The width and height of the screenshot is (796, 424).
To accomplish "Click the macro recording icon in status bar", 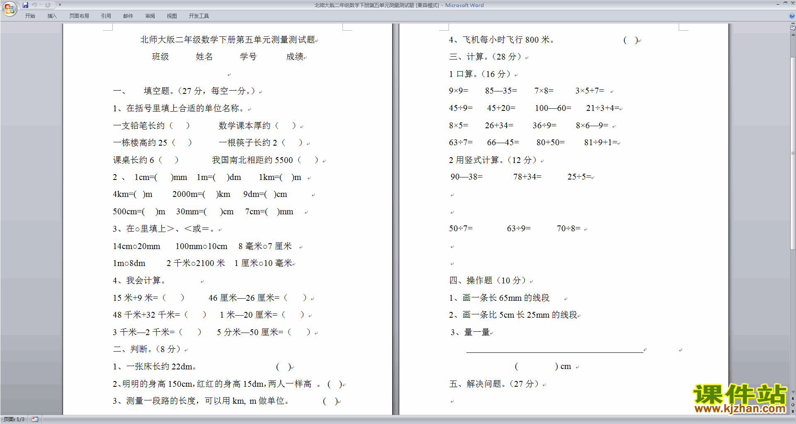I will click(35, 419).
